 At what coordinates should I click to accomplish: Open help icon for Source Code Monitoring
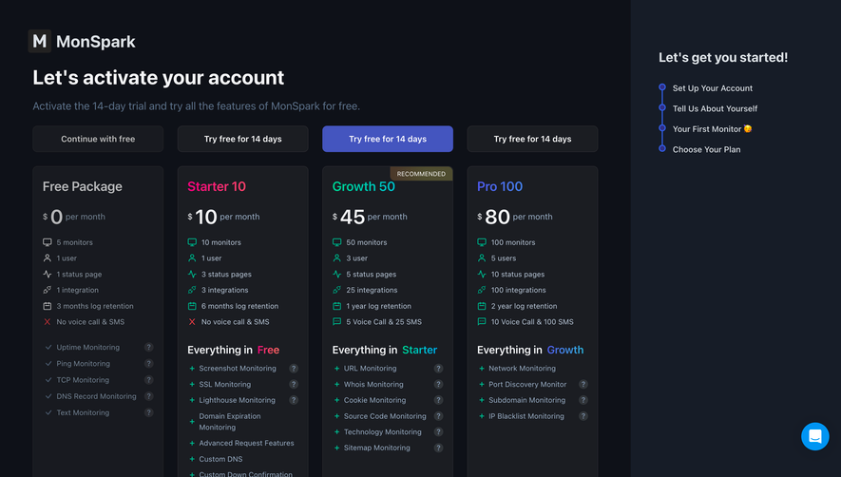pyautogui.click(x=438, y=416)
